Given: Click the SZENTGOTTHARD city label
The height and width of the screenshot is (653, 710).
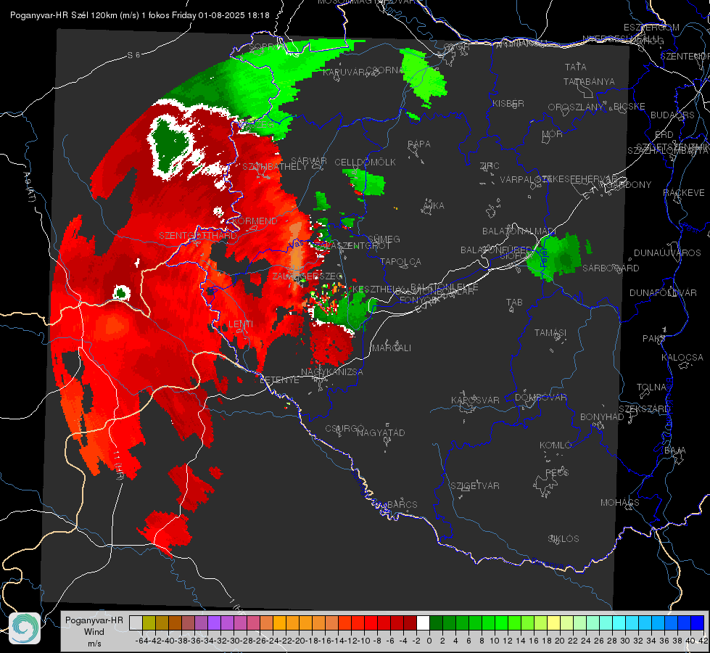Looking at the screenshot, I should pyautogui.click(x=198, y=236).
